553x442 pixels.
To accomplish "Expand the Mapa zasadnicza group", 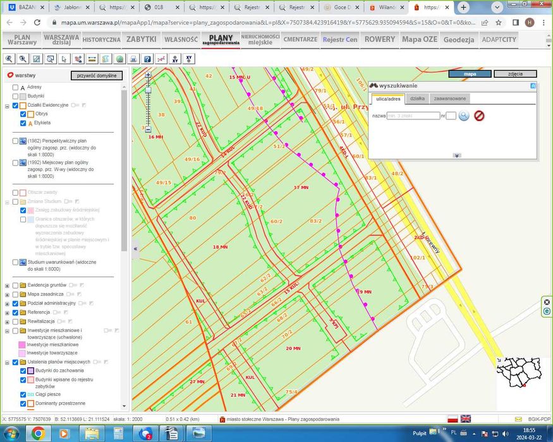I will 7,295.
